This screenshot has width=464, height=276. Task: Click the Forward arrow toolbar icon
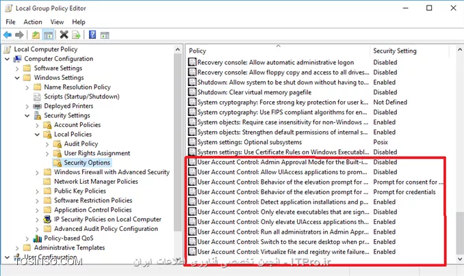pyautogui.click(x=19, y=35)
